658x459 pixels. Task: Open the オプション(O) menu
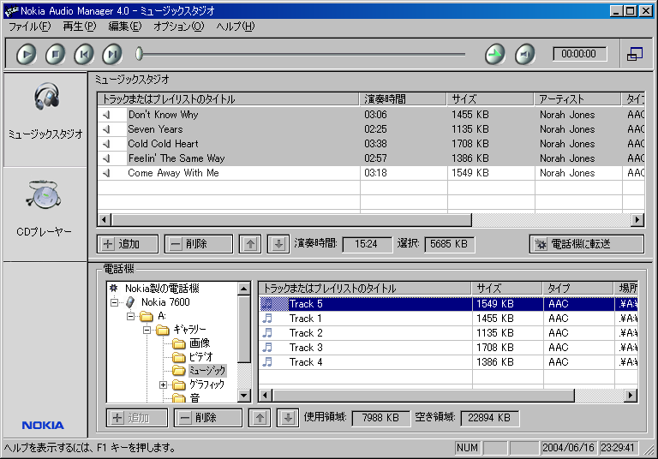click(178, 27)
